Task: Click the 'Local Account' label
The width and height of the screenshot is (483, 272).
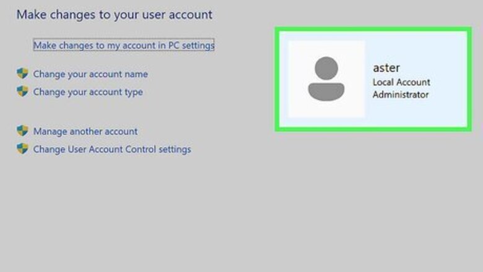Action: point(401,82)
